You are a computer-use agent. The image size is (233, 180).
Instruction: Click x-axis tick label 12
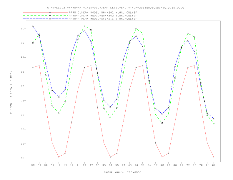point(59,165)
